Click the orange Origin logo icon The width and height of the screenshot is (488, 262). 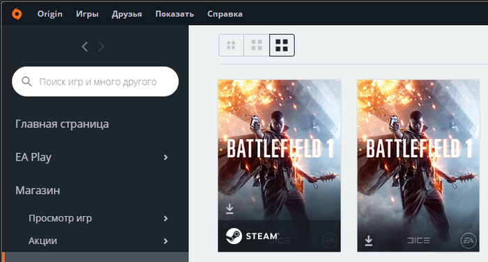click(17, 14)
